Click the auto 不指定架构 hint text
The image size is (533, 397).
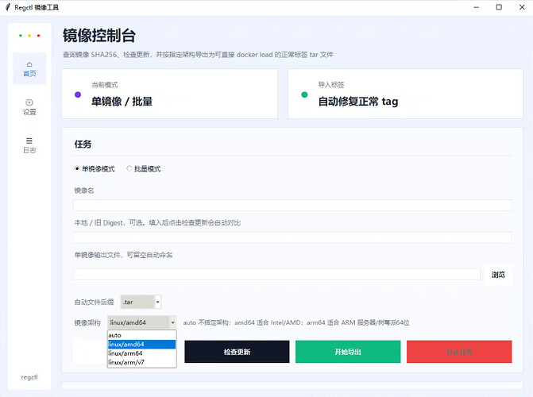(x=296, y=322)
